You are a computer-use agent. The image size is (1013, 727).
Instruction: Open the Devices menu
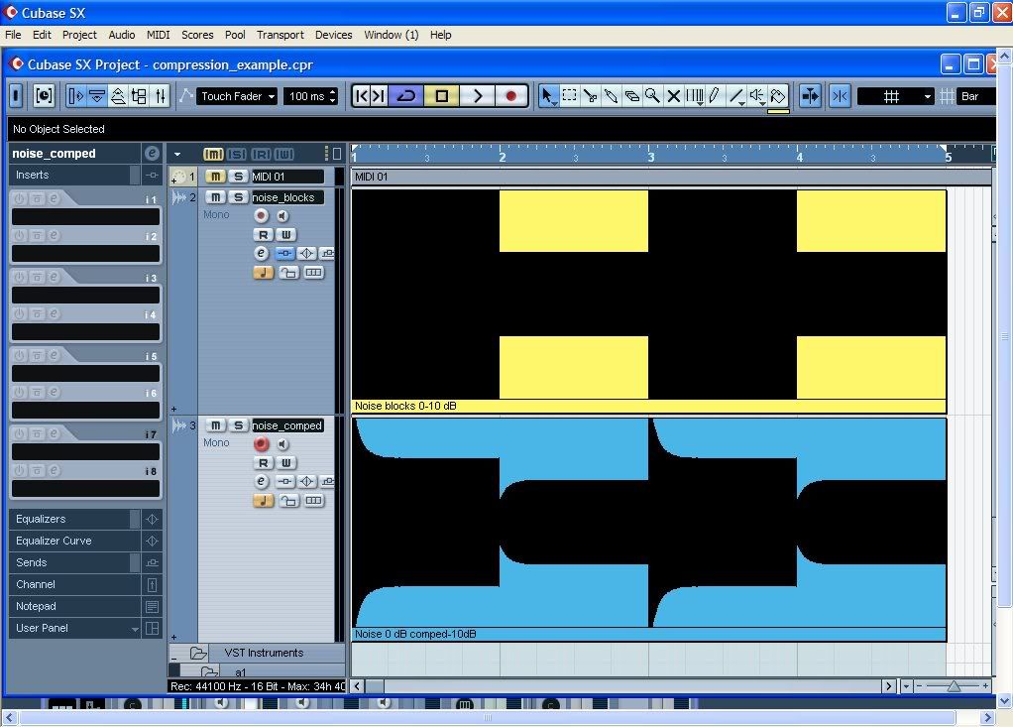(x=333, y=35)
